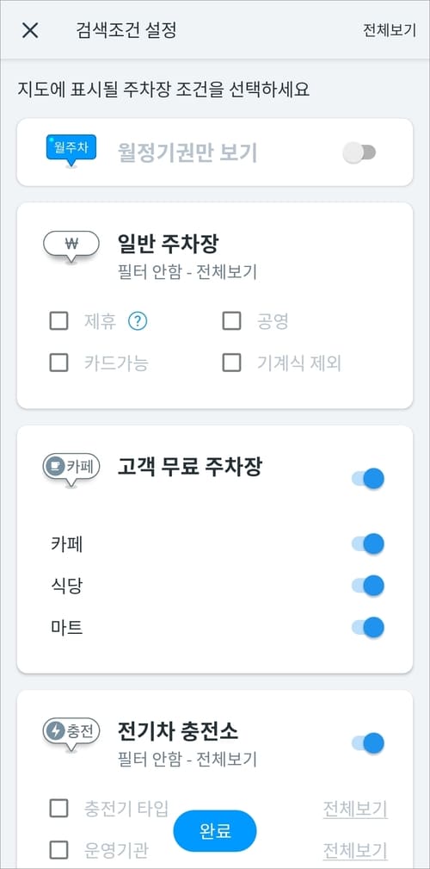Disable the 식당 toggle
The width and height of the screenshot is (430, 869).
click(367, 586)
